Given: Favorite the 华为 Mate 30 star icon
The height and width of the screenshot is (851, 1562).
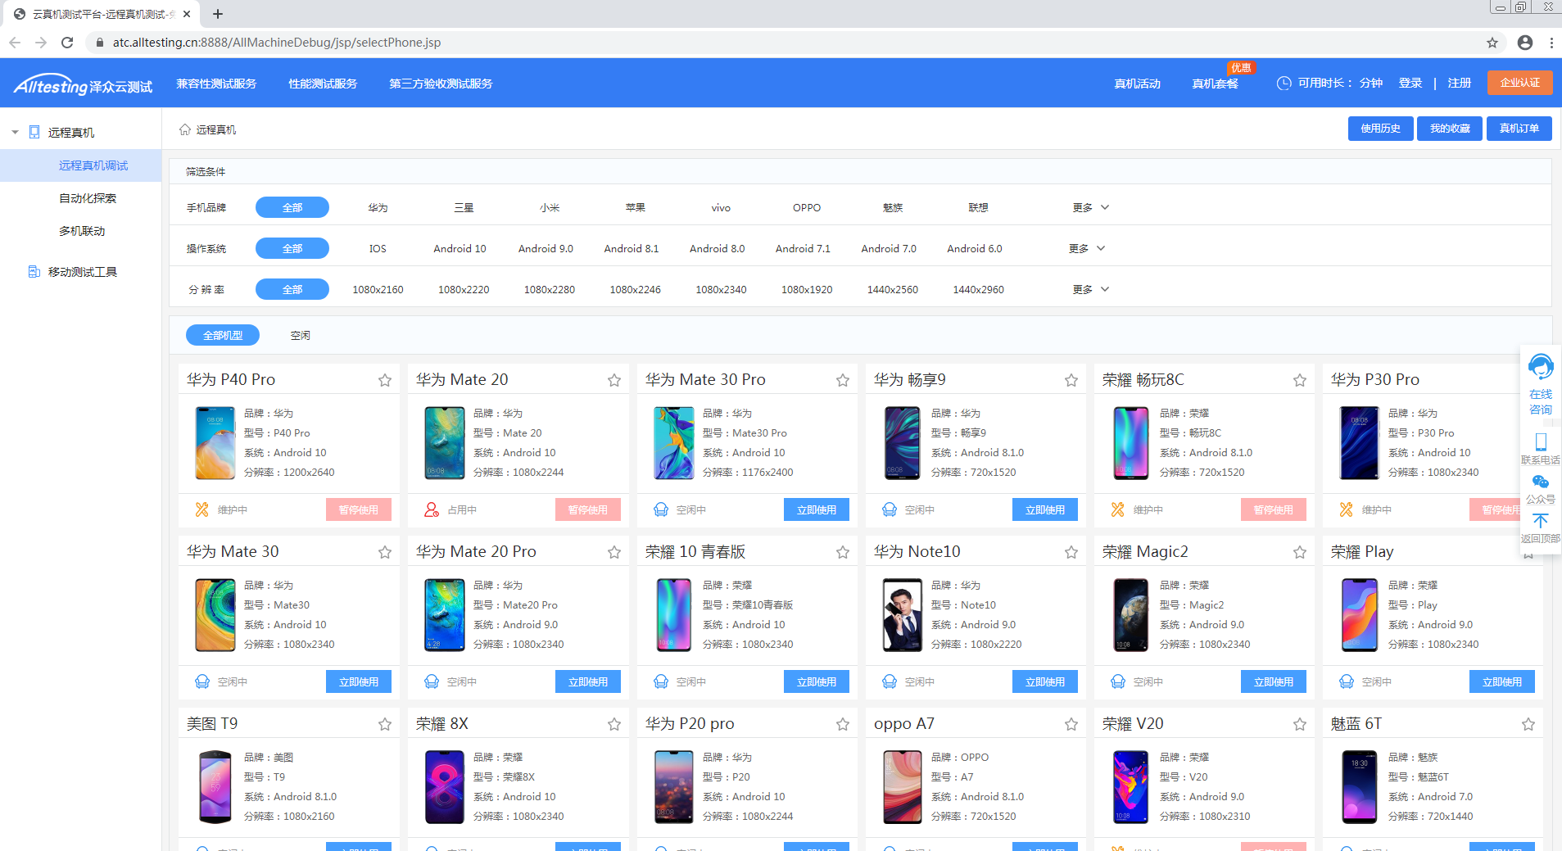Looking at the screenshot, I should tap(385, 552).
